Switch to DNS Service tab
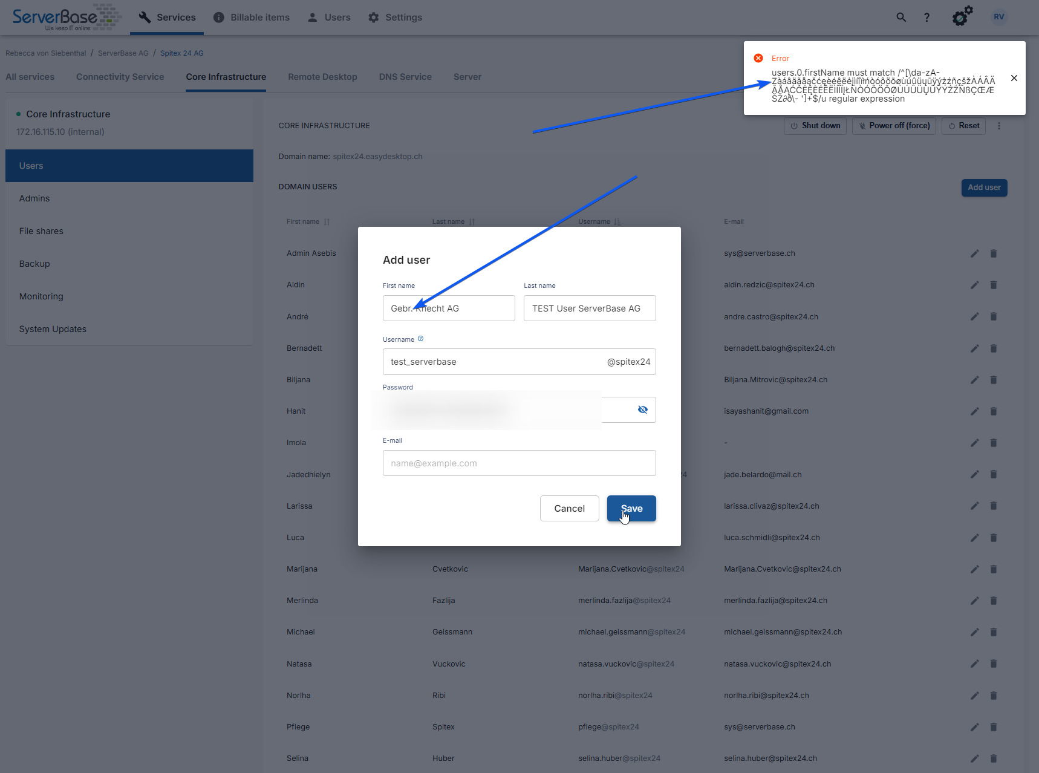This screenshot has height=773, width=1039. click(x=405, y=77)
